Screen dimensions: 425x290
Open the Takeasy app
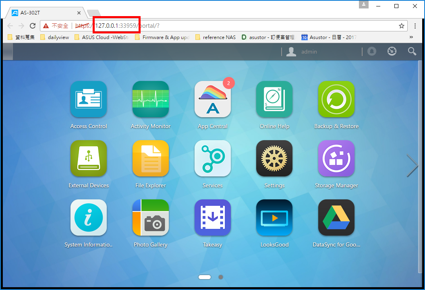213,217
